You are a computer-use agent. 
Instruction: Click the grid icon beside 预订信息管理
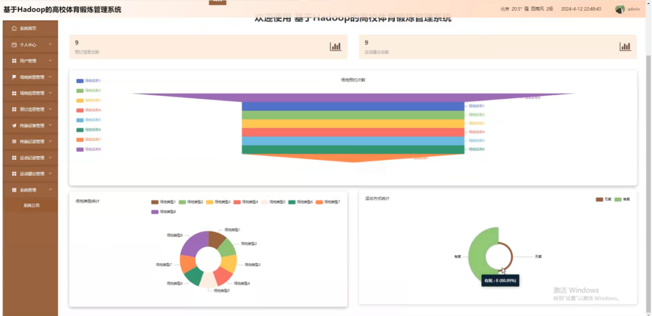[14, 109]
